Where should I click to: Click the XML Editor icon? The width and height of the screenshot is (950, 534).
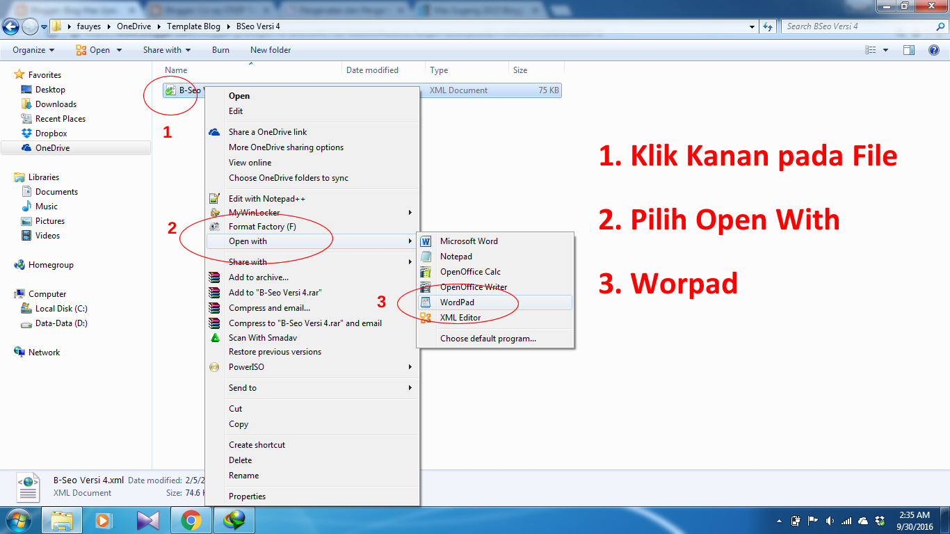(426, 318)
